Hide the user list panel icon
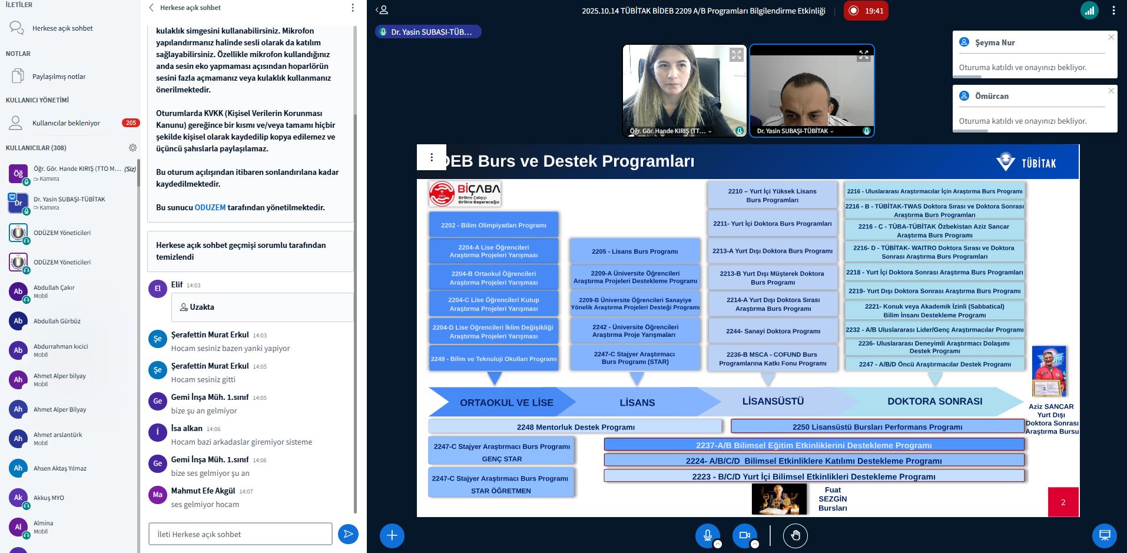Viewport: 1127px width, 553px height. 383,10
